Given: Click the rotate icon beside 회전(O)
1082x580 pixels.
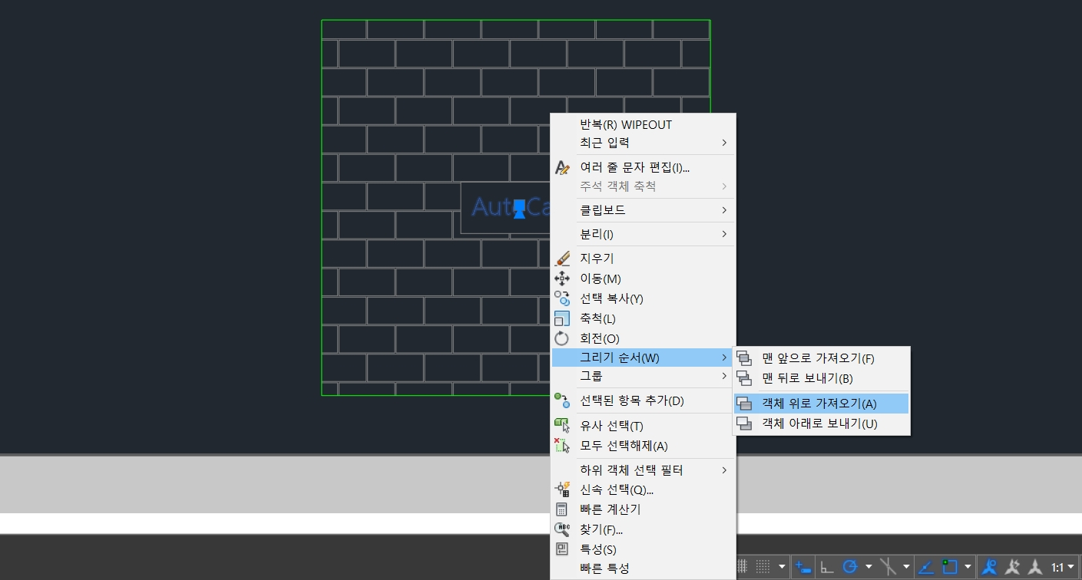Looking at the screenshot, I should coord(562,338).
